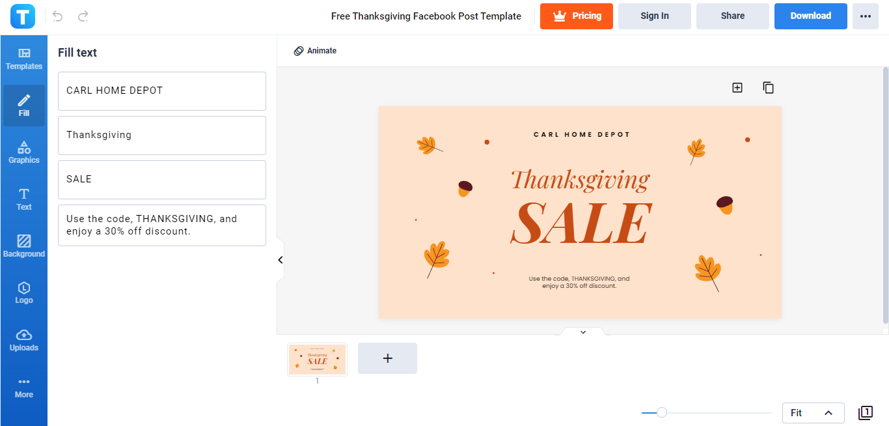Switch to the Templates sidebar tab
889x426 pixels.
[x=24, y=59]
